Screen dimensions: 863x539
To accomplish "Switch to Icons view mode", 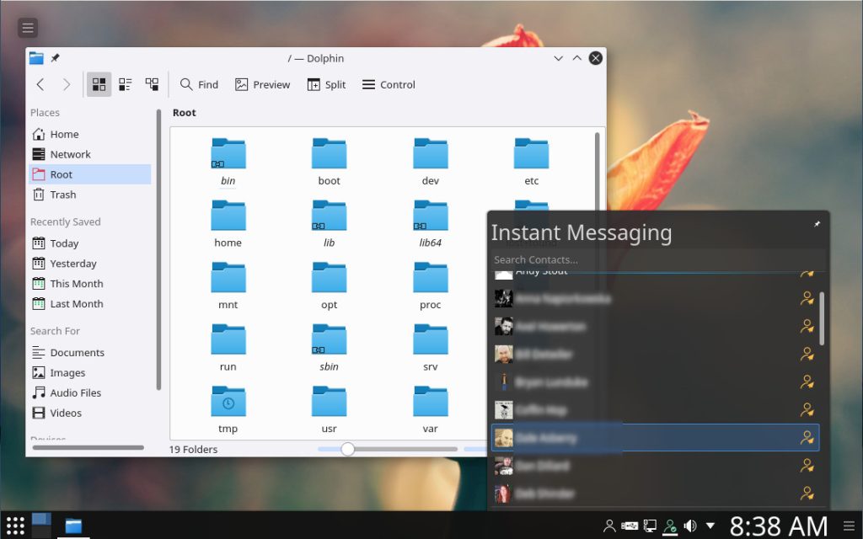I will pyautogui.click(x=99, y=84).
